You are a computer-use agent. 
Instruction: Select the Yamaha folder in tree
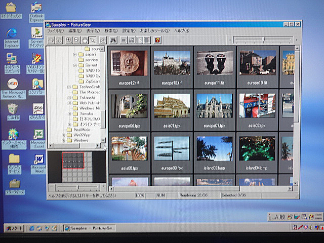(x=86, y=114)
